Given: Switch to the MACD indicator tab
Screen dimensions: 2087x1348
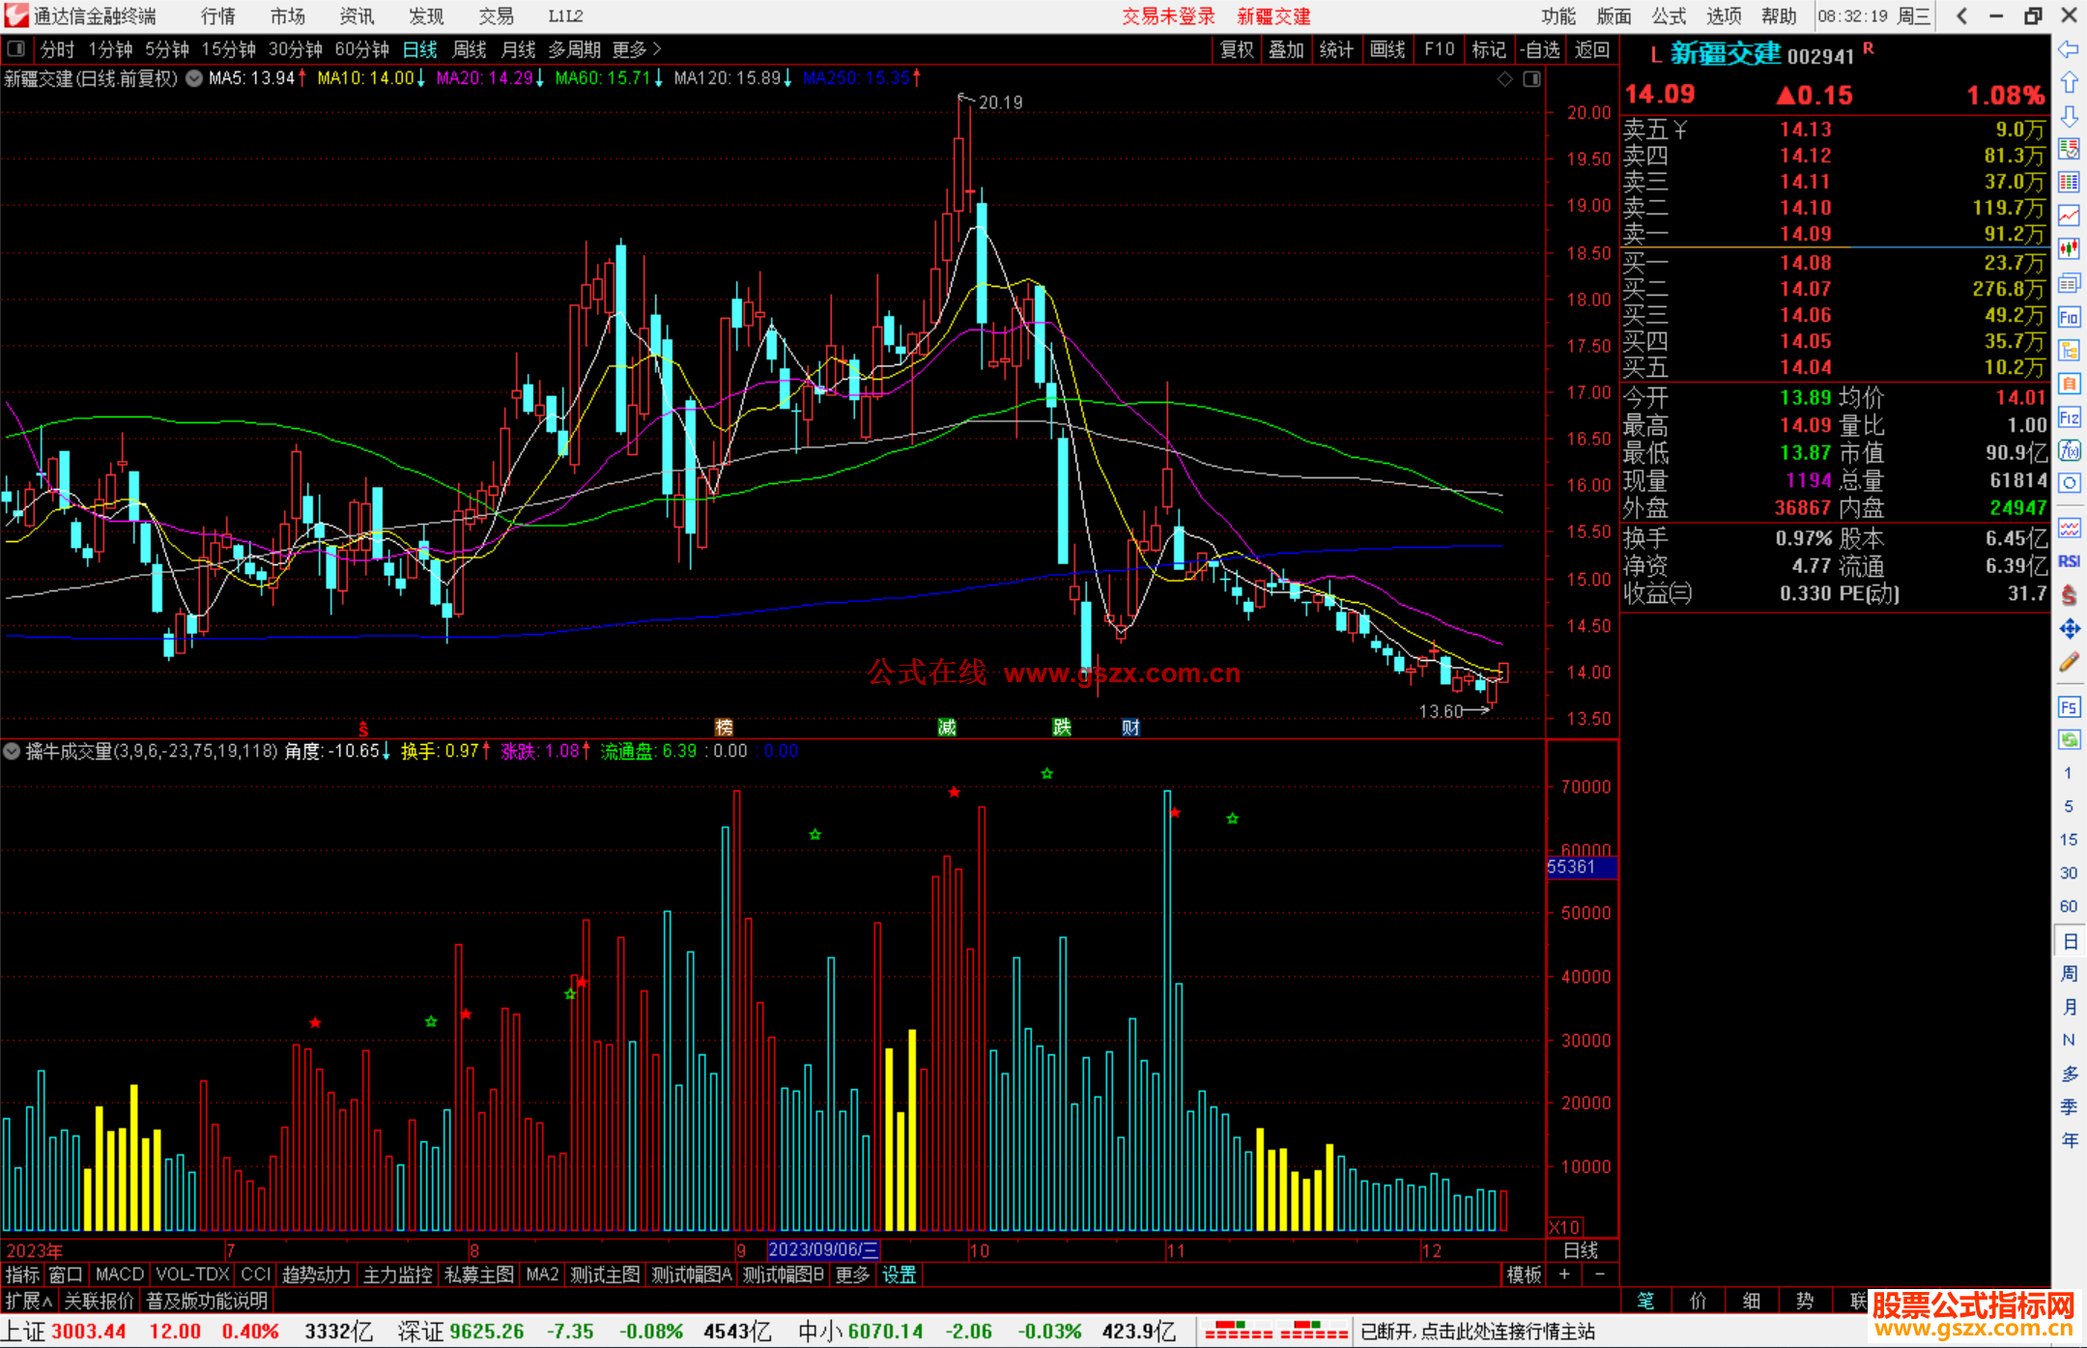Looking at the screenshot, I should coord(120,1275).
